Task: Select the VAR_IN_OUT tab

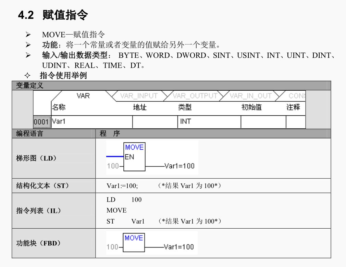Action: (249, 96)
